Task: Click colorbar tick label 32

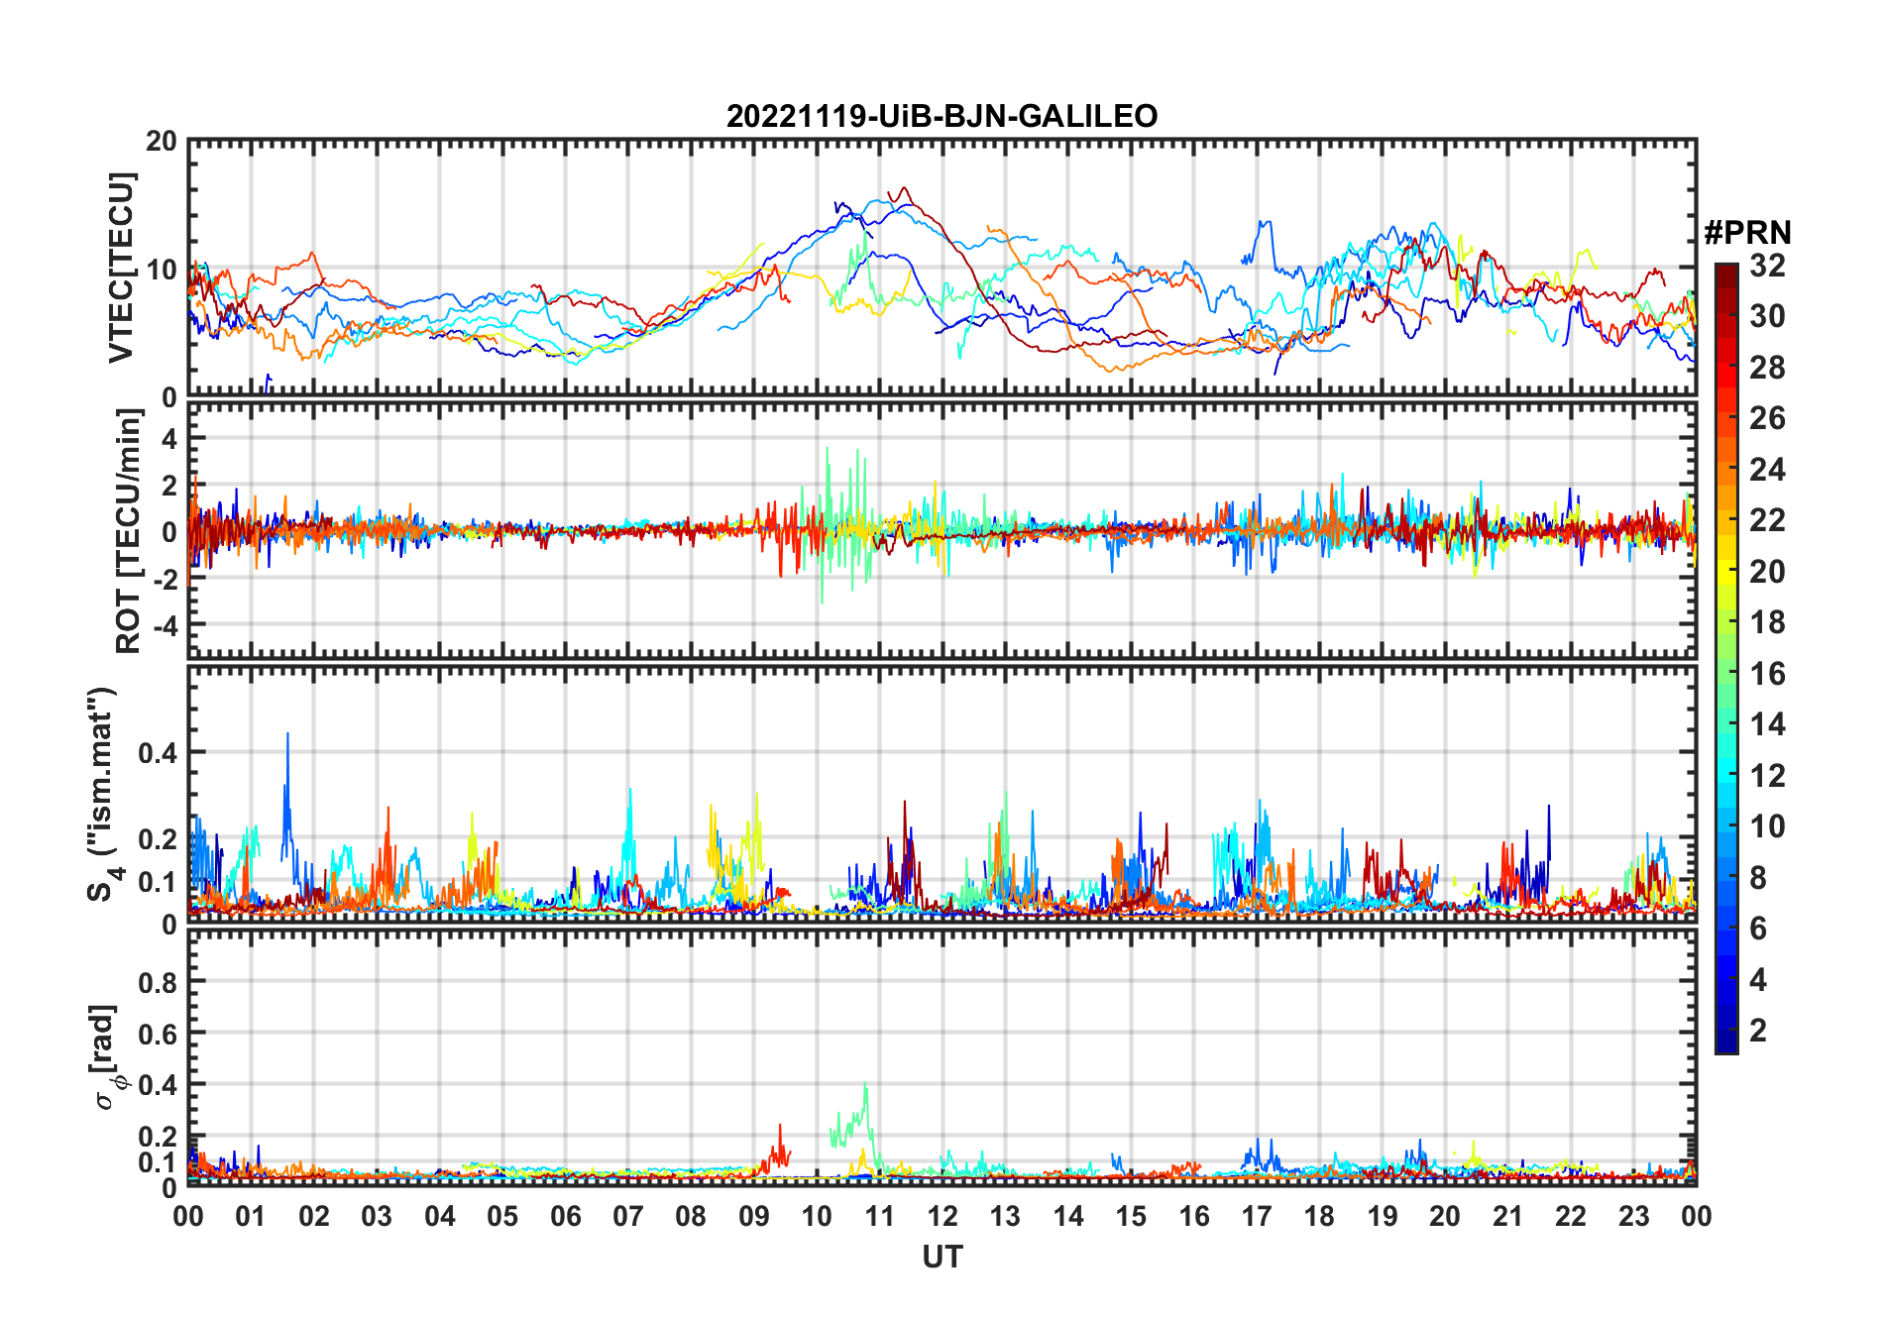Action: (1767, 266)
